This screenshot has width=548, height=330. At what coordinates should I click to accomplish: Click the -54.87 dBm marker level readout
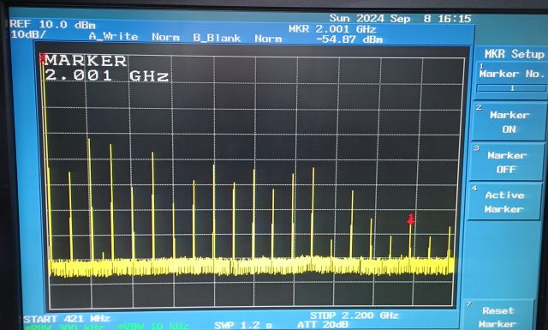pyautogui.click(x=349, y=39)
